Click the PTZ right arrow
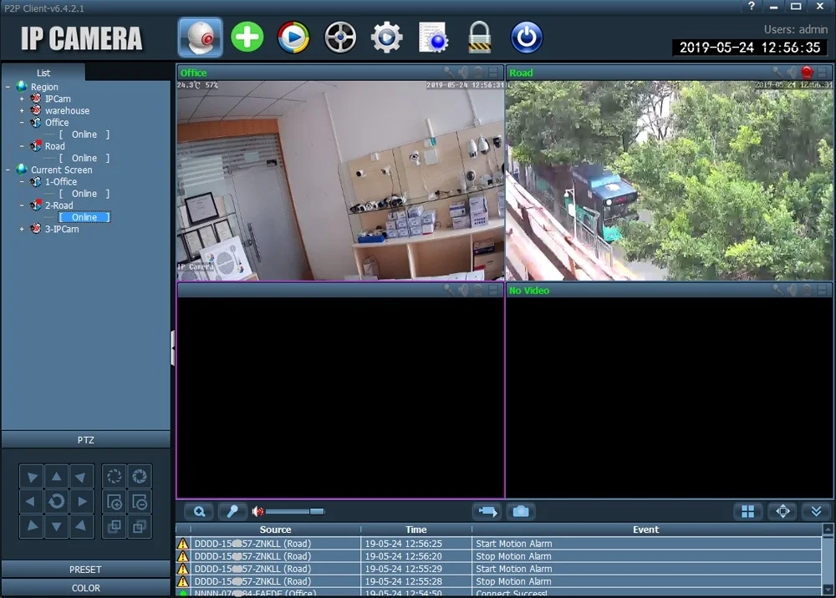Viewport: 836px width, 598px height. 82,501
